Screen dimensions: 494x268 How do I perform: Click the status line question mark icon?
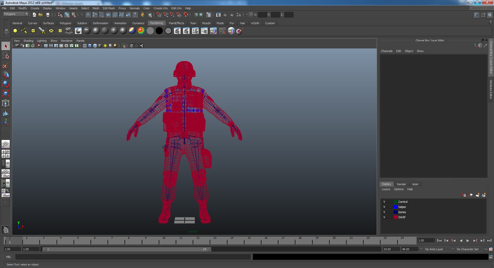tap(135, 15)
